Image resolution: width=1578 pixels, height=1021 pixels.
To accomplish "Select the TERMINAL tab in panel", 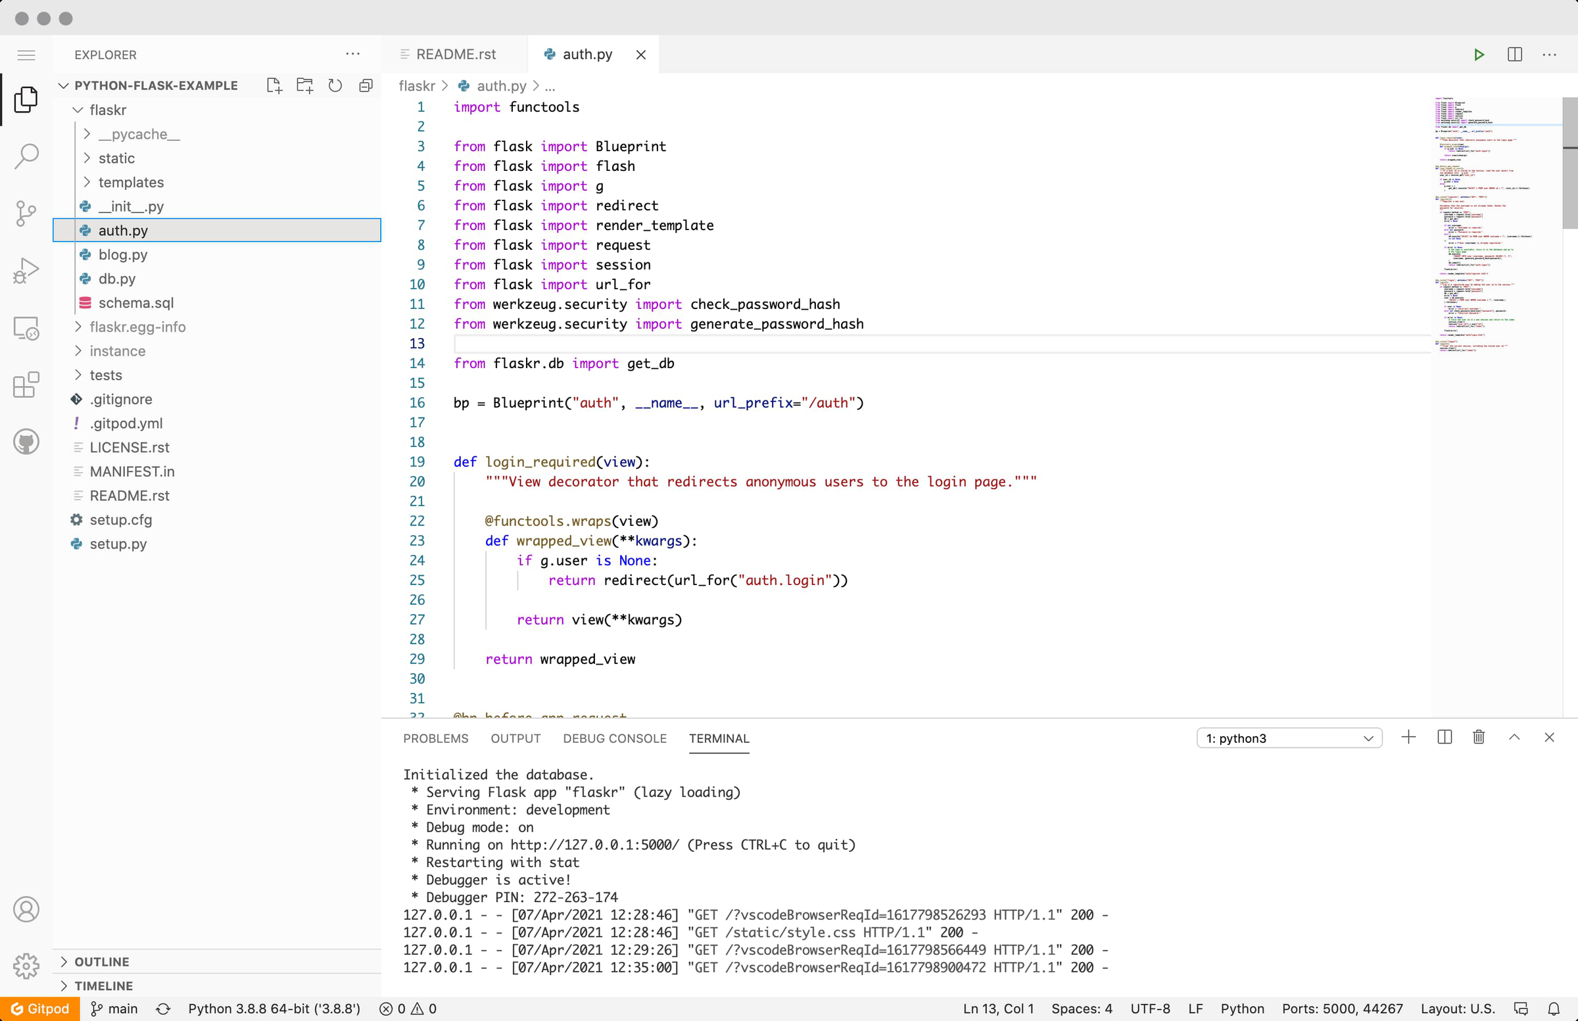I will click(x=719, y=738).
